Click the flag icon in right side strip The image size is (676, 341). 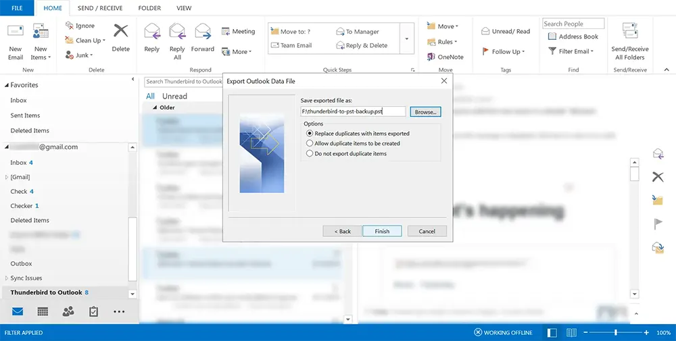pos(658,224)
